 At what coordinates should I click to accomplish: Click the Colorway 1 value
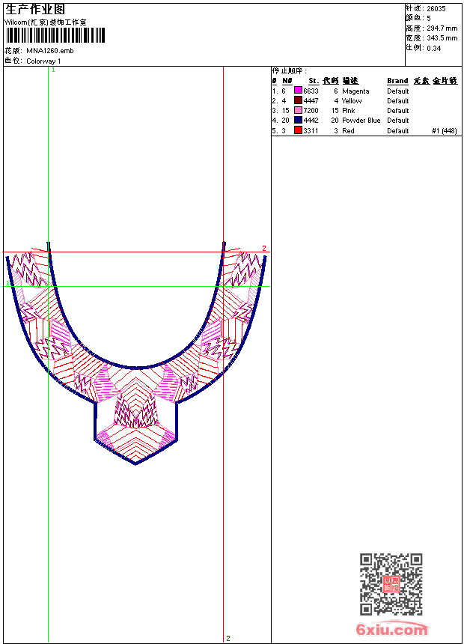pos(43,61)
